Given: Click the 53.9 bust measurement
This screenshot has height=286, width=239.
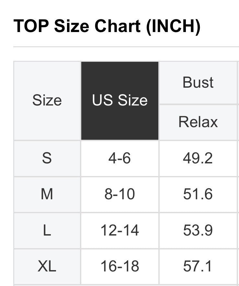Looking at the screenshot, I should (198, 231).
